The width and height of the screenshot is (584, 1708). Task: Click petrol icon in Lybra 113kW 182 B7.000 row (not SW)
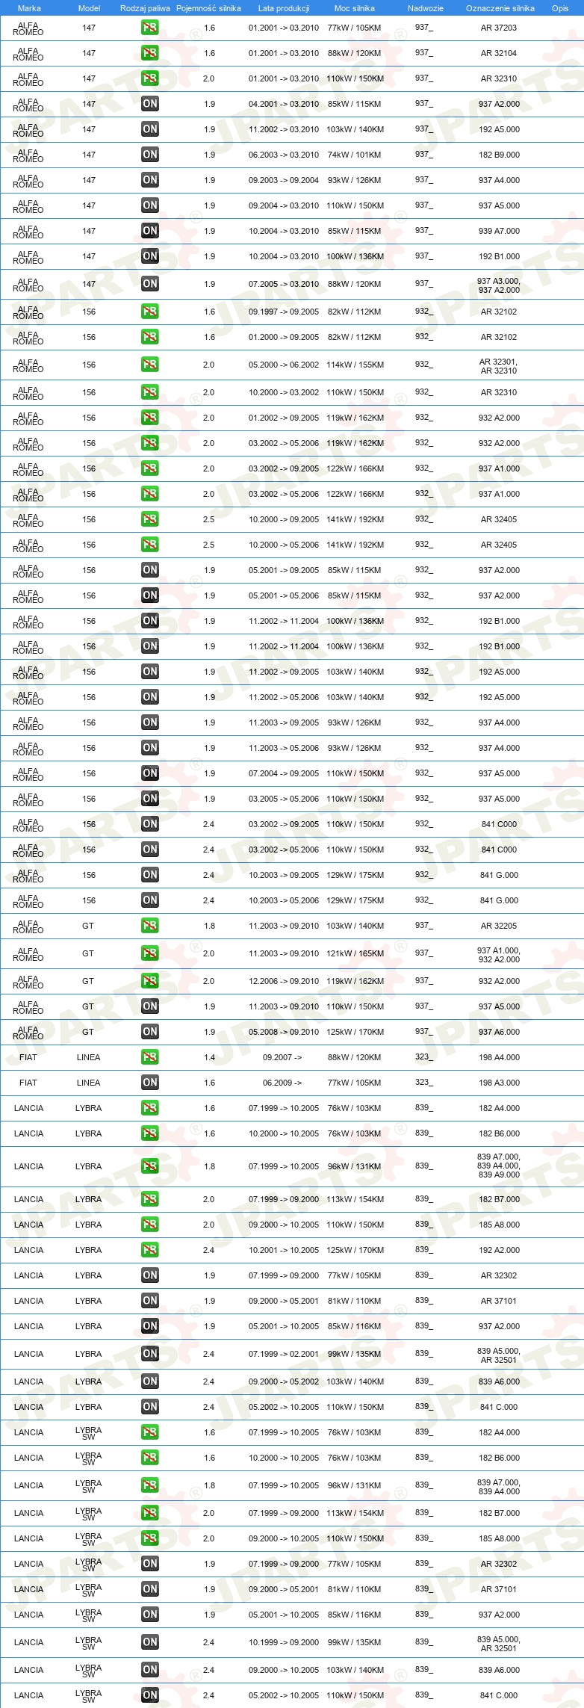[150, 1199]
